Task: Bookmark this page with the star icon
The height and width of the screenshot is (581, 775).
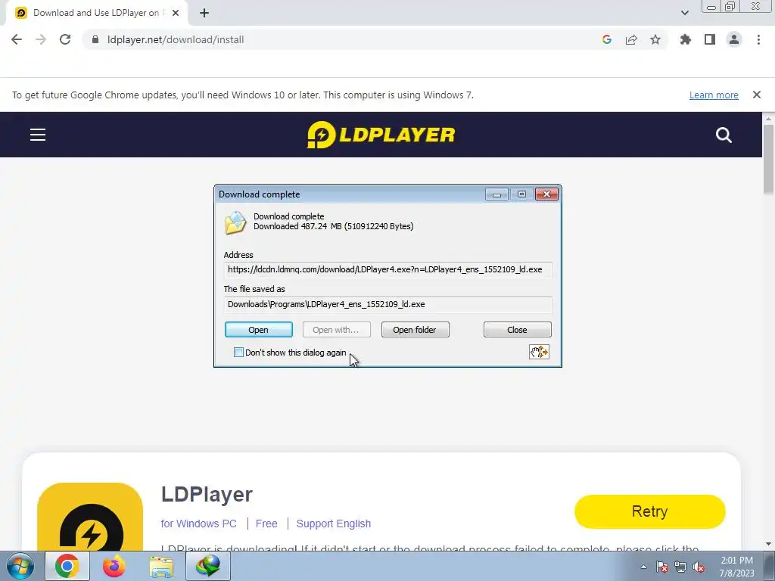Action: [x=655, y=39]
